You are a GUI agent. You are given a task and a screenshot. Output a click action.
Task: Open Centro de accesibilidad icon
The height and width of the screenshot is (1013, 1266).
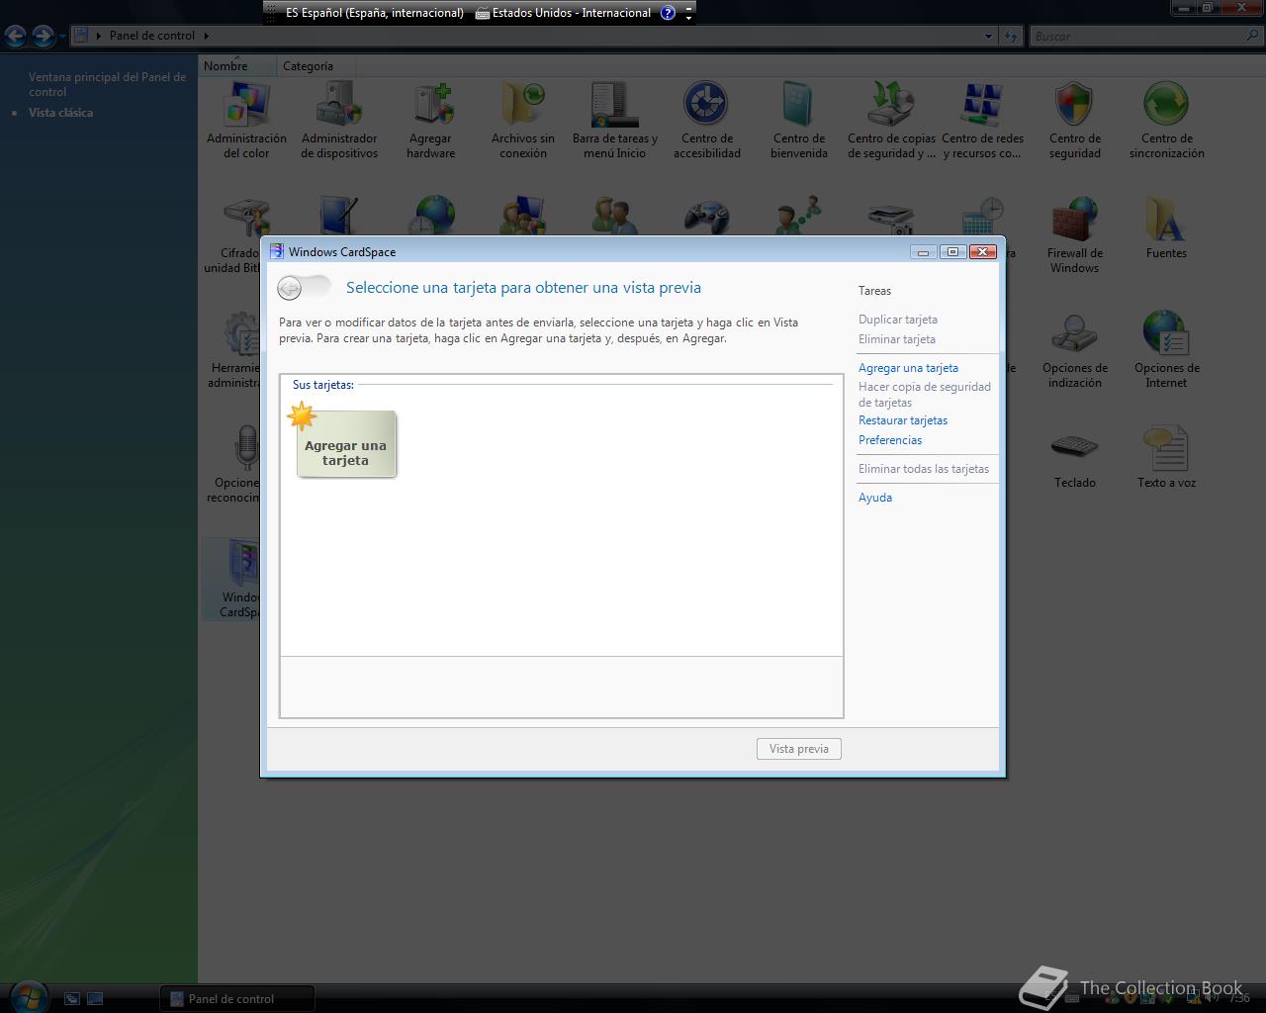click(707, 120)
